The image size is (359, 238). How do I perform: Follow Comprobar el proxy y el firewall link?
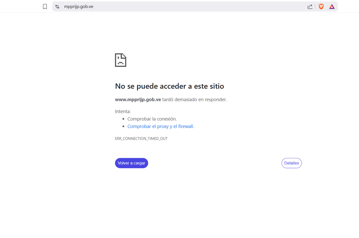(x=160, y=126)
